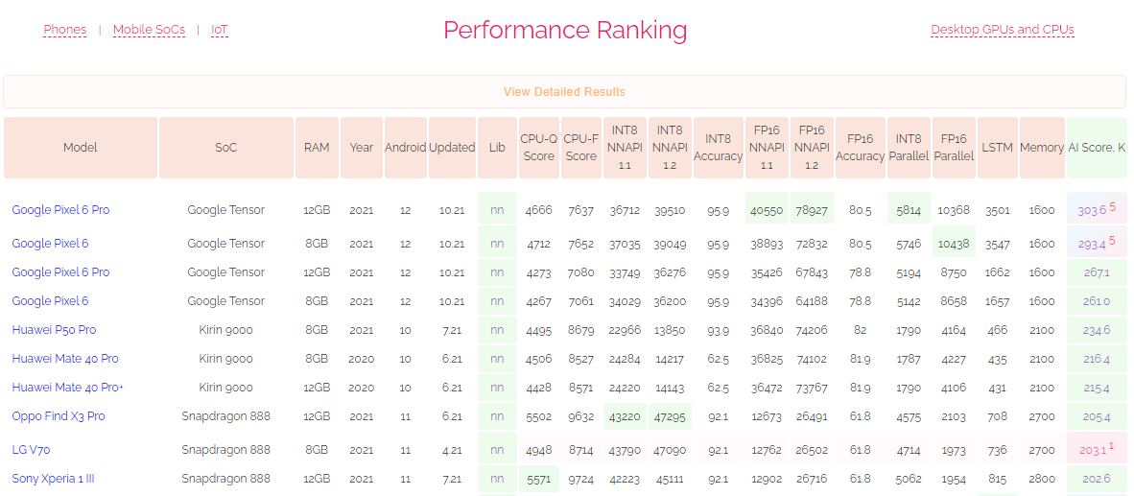This screenshot has height=496, width=1134.
Task: Open the Huawei Mate 40 Pro+ link
Action: point(67,388)
